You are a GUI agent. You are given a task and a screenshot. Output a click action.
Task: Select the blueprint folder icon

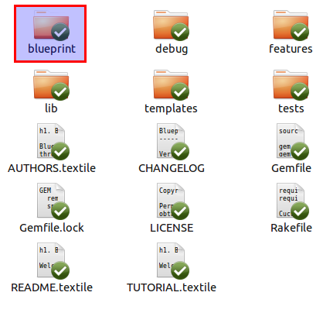click(51, 25)
